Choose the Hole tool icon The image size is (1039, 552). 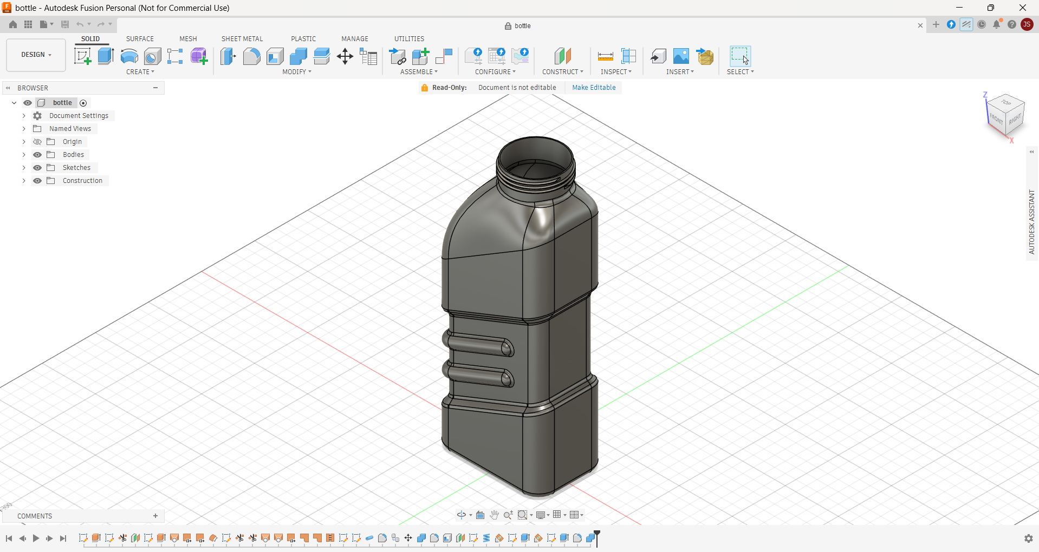152,56
